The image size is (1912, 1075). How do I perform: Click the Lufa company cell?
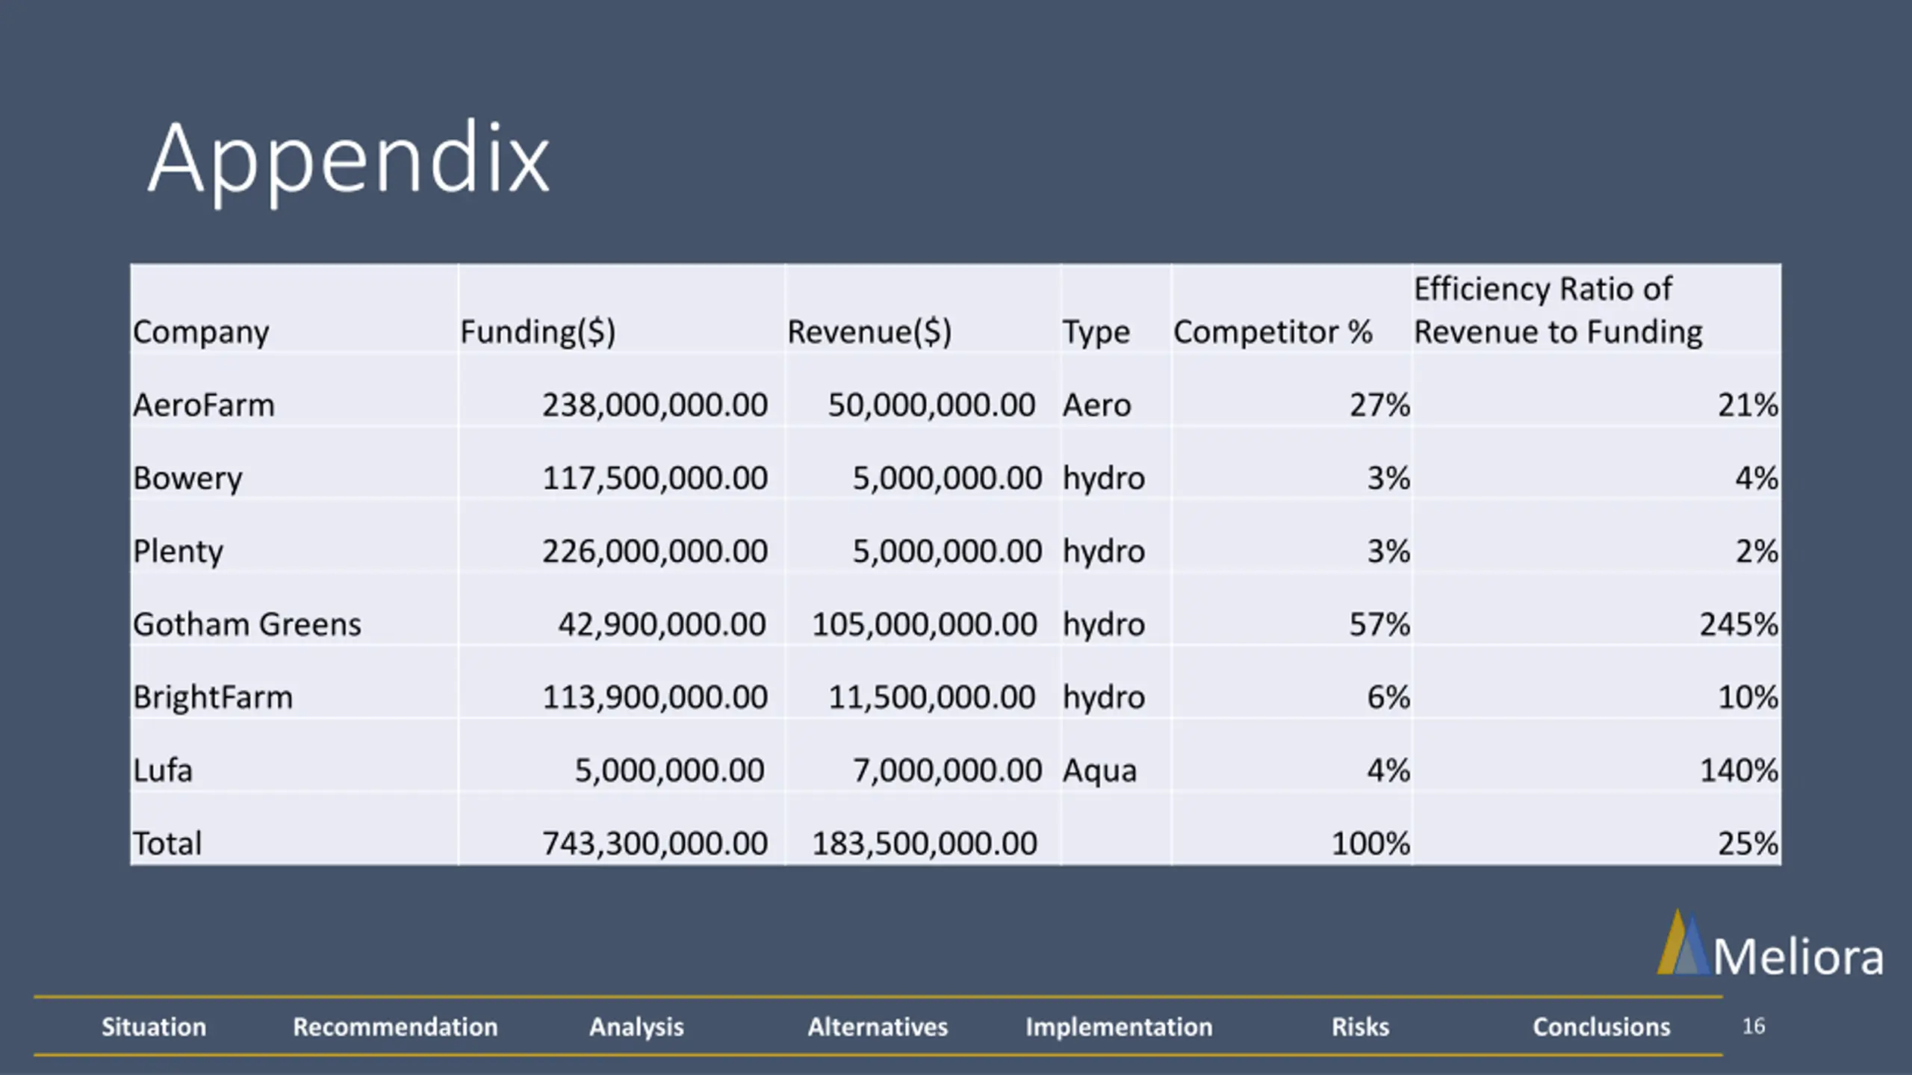click(163, 770)
